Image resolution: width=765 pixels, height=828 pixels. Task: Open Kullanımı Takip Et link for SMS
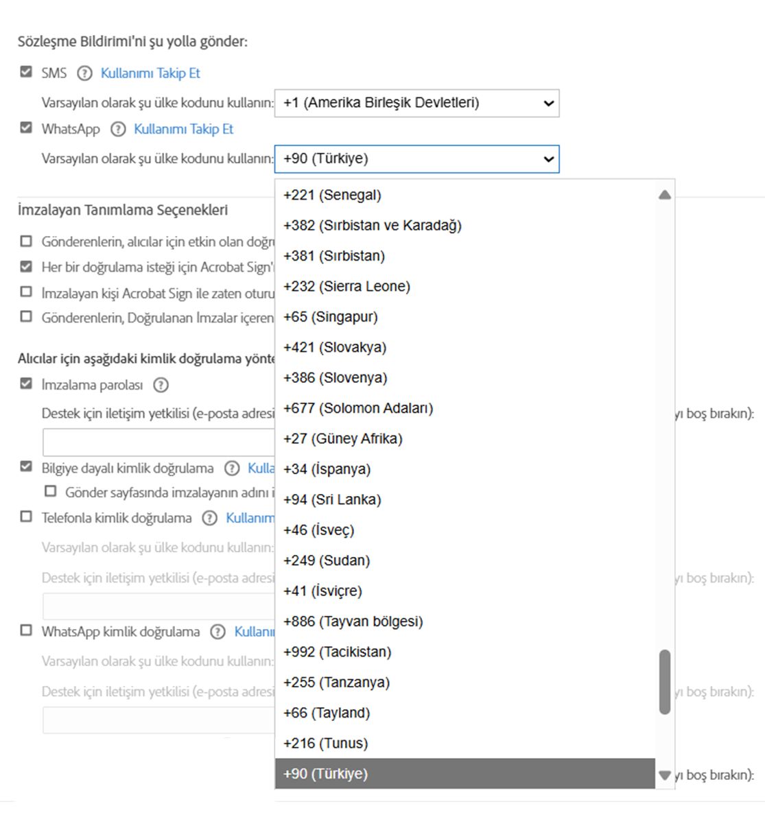tap(150, 73)
